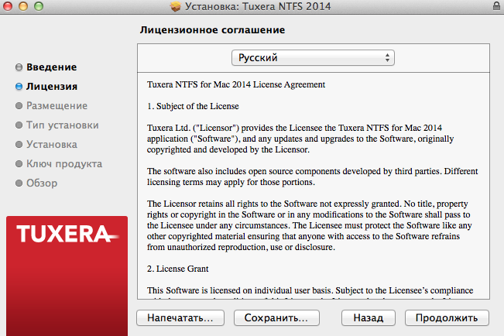Open the Русский language dropdown

tap(313, 58)
